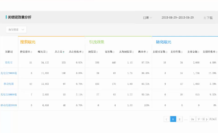Screen dimensions: 218x133
Task: Open keyword link in the 11,893 exposure row
Action: 9,73
